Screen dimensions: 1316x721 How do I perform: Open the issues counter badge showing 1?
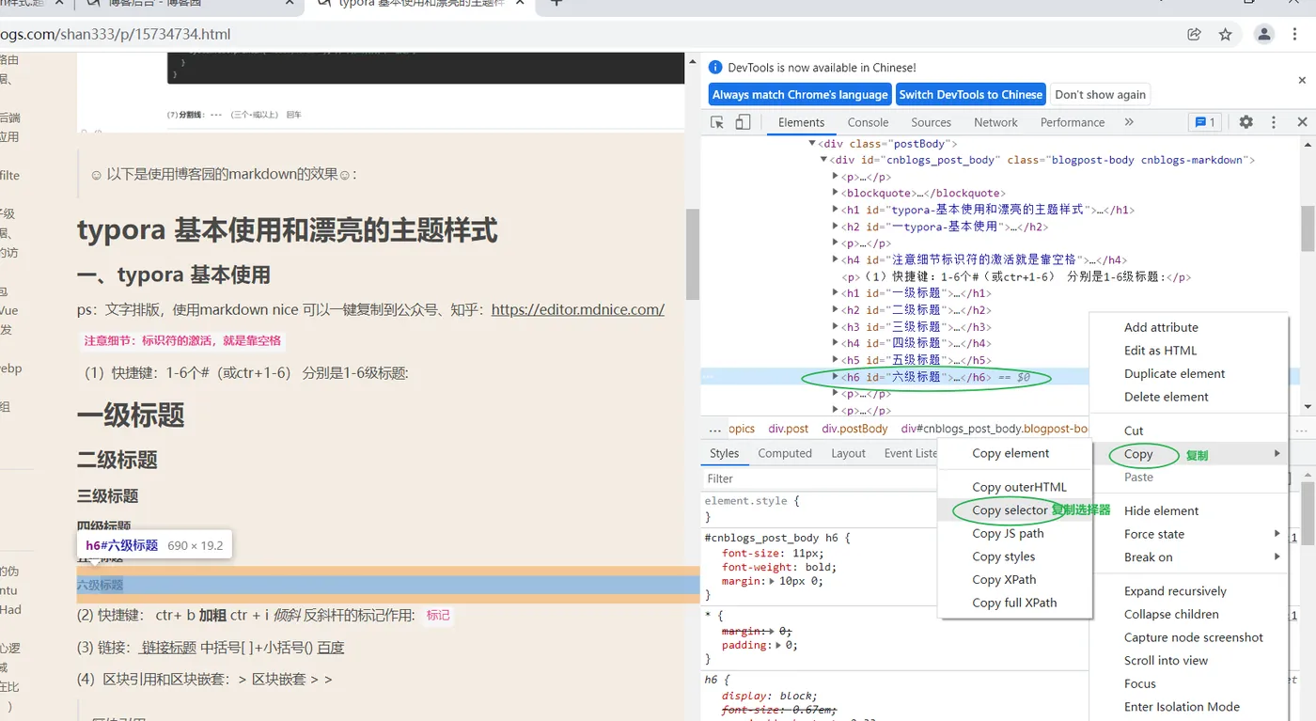click(x=1204, y=122)
